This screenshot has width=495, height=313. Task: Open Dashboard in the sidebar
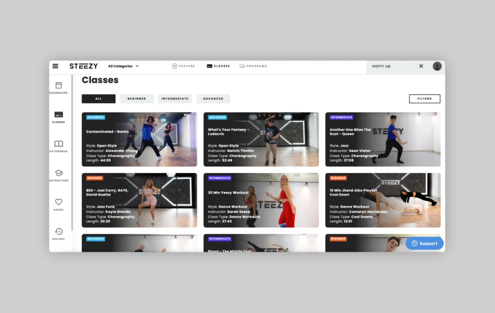point(58,88)
